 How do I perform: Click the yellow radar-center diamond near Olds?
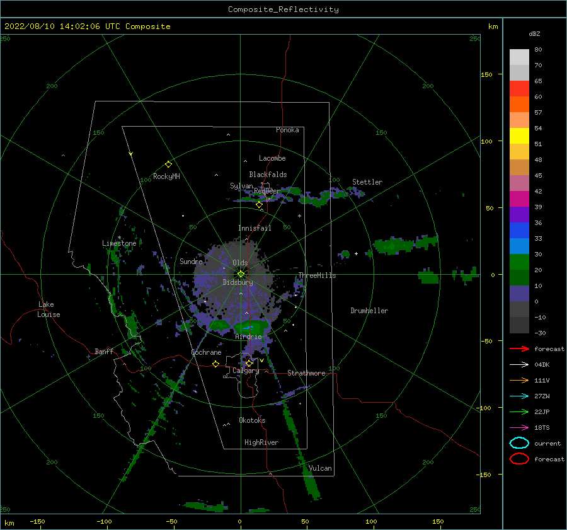[241, 274]
